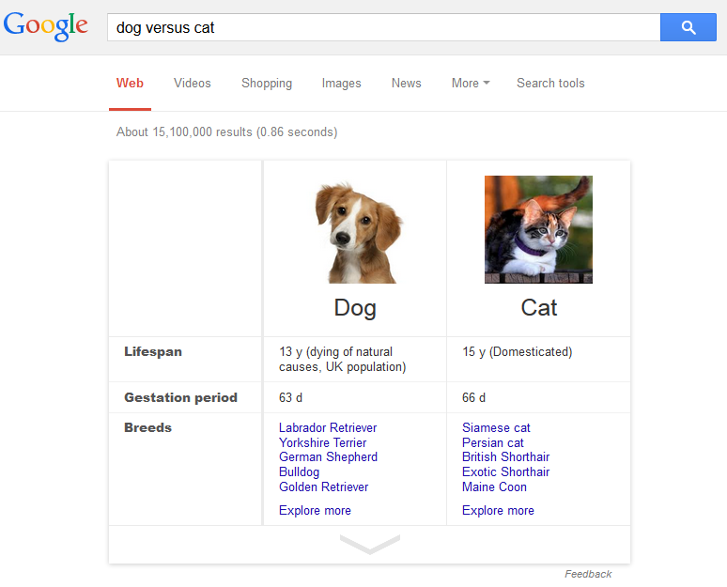Click the Feedback link
The width and height of the screenshot is (727, 587).
click(x=588, y=574)
